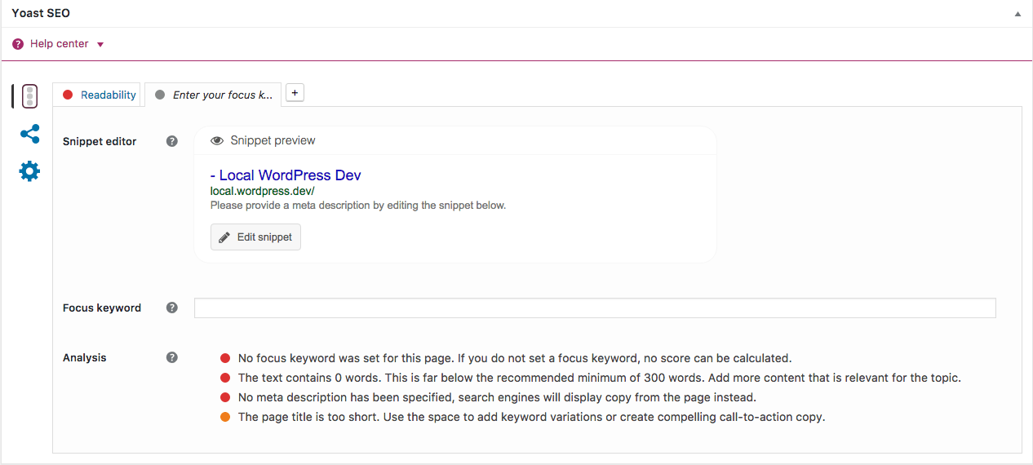Click red bullet for no focus keyword
The image size is (1033, 465).
click(225, 358)
